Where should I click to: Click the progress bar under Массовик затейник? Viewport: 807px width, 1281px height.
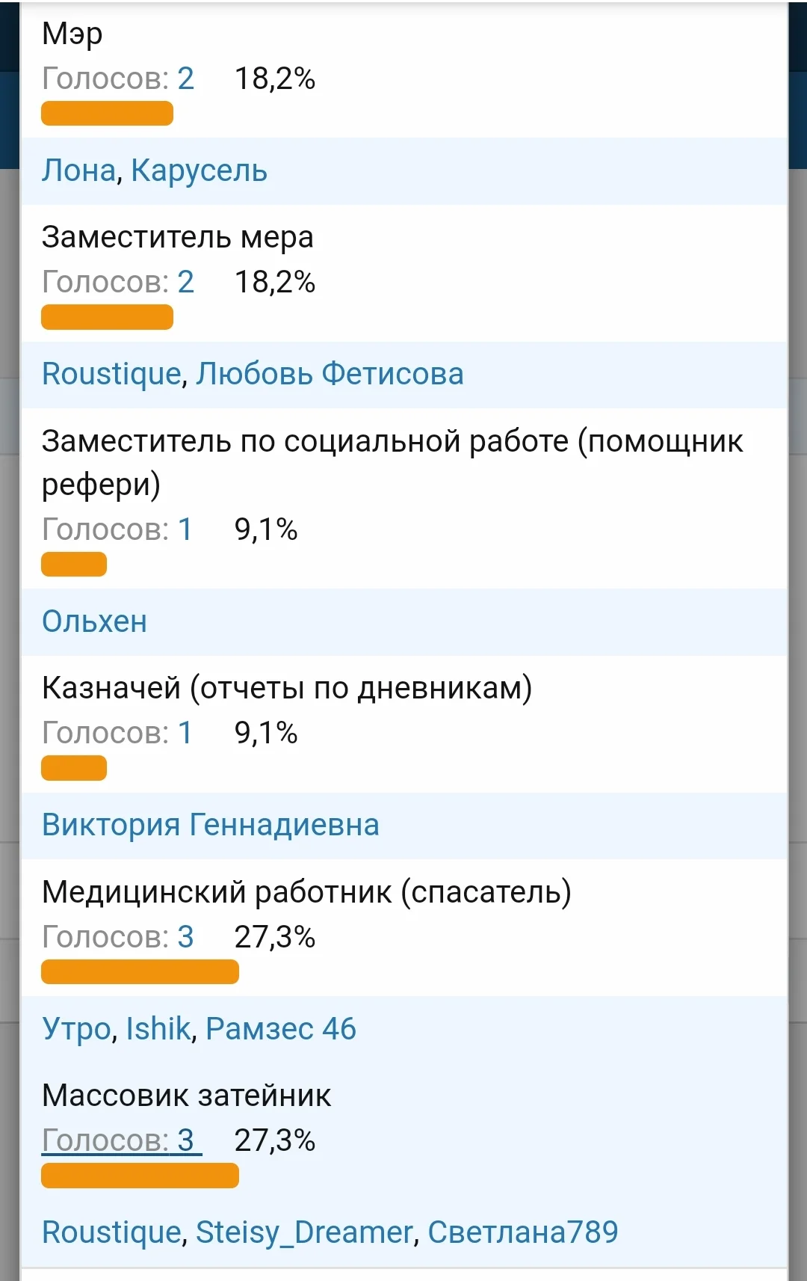[139, 1176]
